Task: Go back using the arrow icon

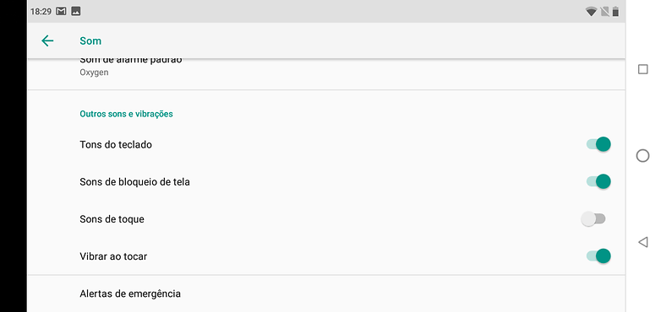Action: (47, 40)
